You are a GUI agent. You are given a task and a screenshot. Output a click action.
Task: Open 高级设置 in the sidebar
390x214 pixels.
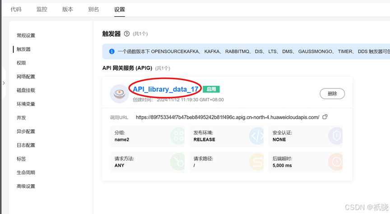tap(26, 186)
